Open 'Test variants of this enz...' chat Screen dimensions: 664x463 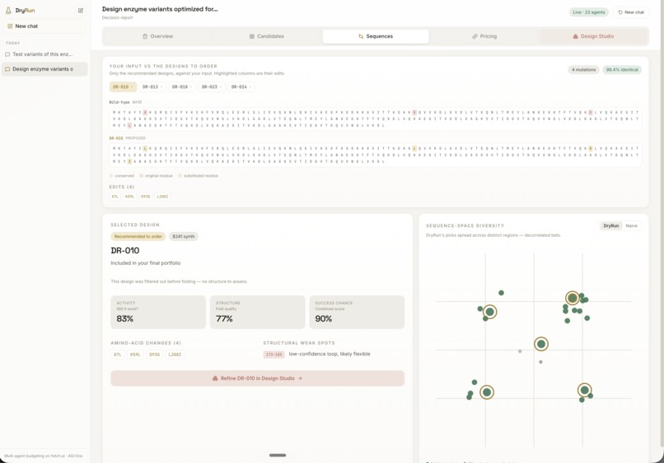click(44, 54)
